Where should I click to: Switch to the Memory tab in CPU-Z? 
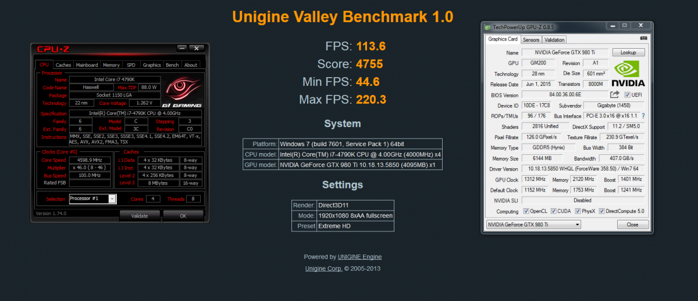tap(111, 65)
